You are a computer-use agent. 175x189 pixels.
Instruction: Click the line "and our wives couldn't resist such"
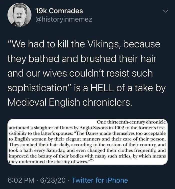[80, 73]
